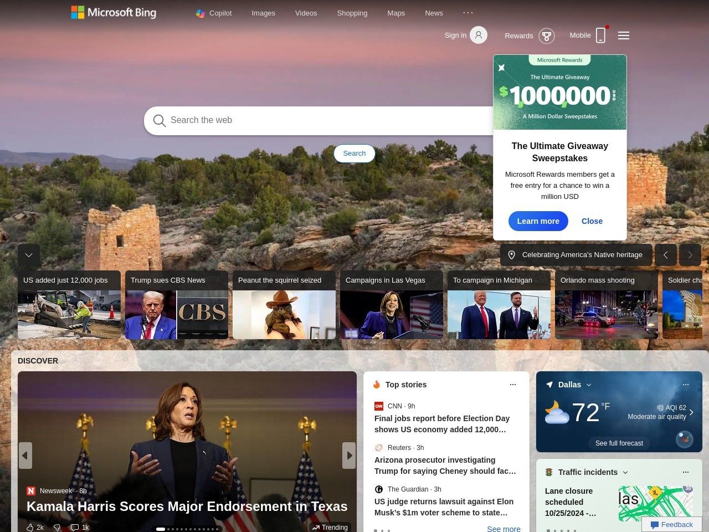Click the Reuters source logo
The height and width of the screenshot is (532, 709).
[x=379, y=448]
